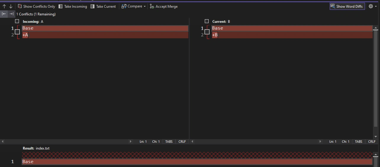Go to previous conflict with up arrow
This screenshot has height=167, width=380.
click(x=4, y=6)
